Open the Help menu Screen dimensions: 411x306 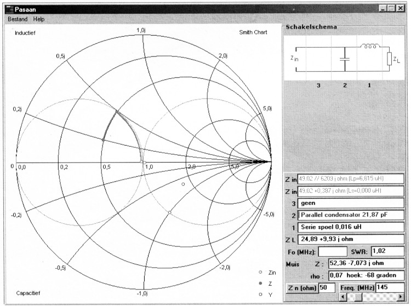click(x=39, y=19)
